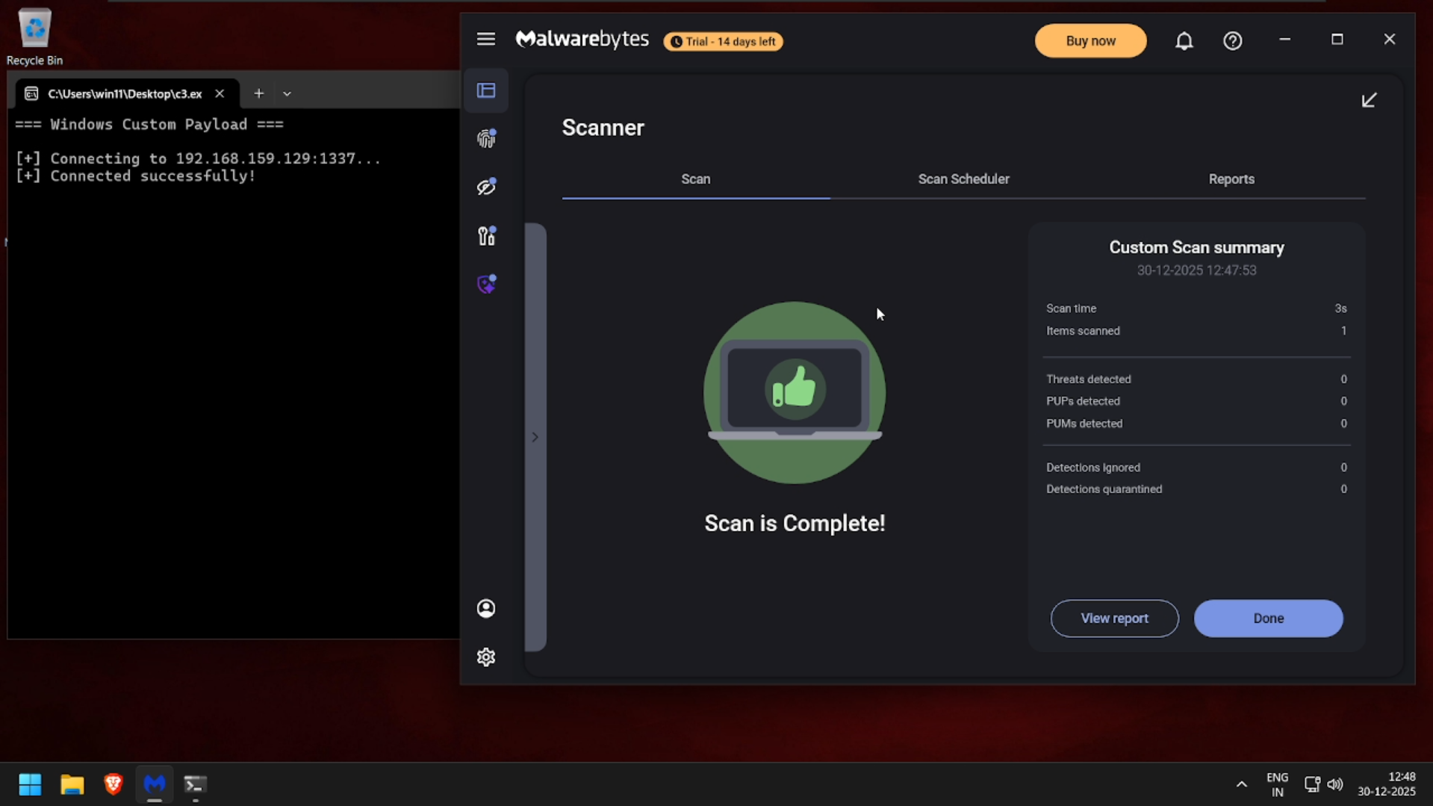
Task: Open the Brave browser from the taskbar
Action: tap(113, 784)
